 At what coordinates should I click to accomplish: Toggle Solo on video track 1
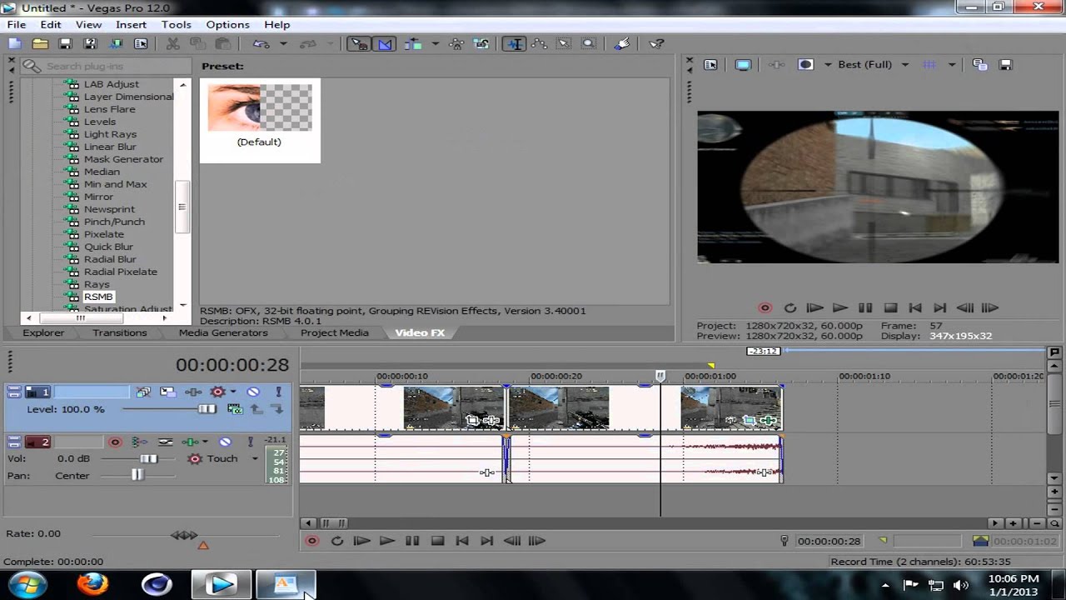[279, 392]
